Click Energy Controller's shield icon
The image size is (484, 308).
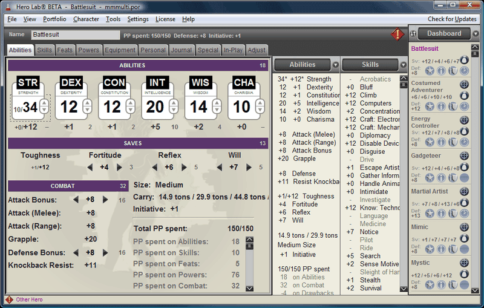[453, 142]
